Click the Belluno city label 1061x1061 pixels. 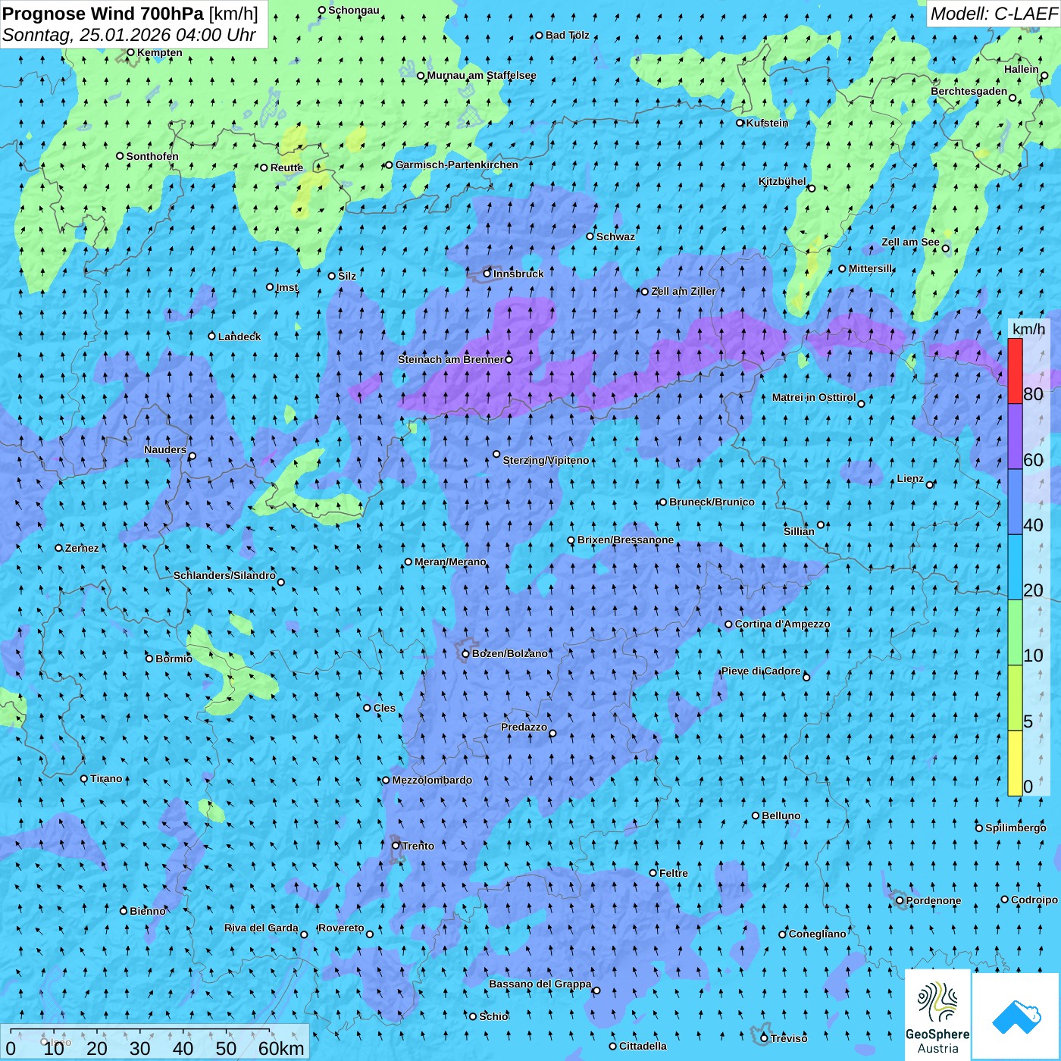pos(781,815)
